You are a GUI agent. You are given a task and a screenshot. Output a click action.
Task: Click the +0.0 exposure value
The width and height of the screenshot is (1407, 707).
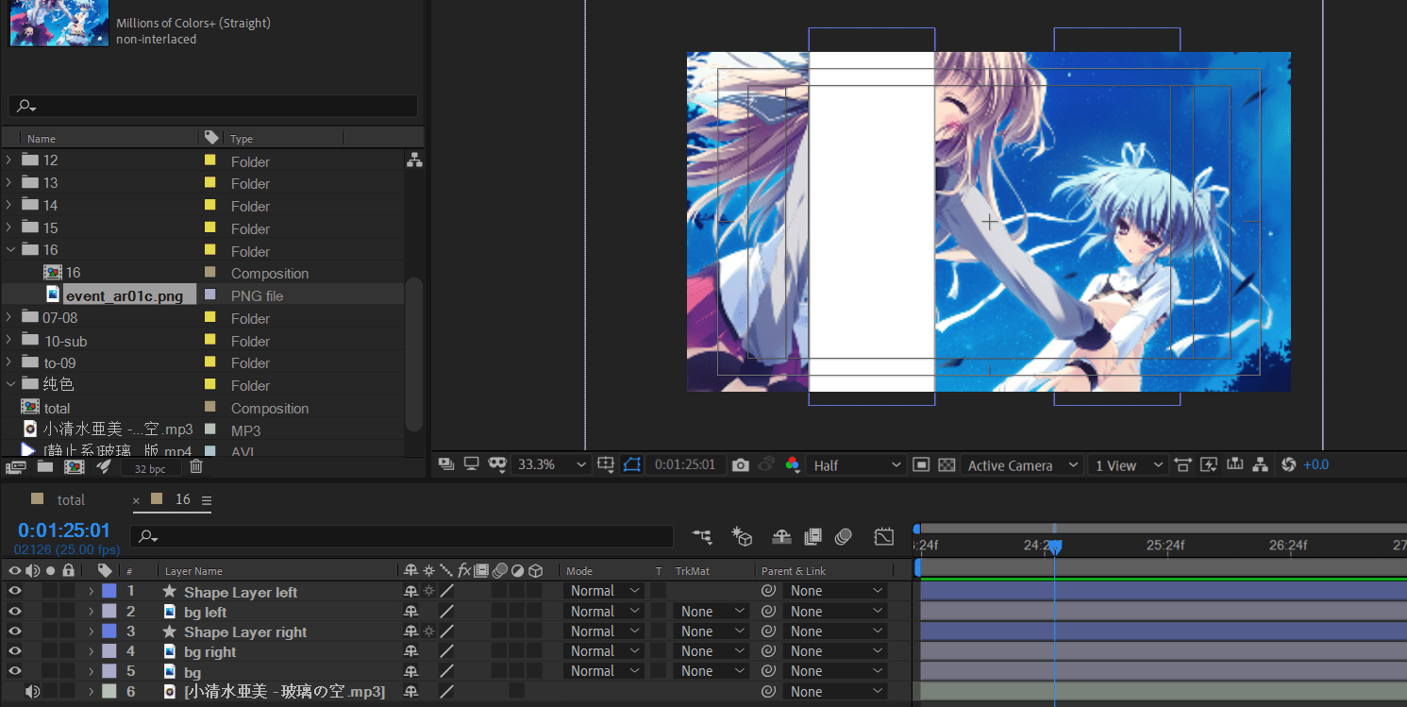coord(1316,465)
